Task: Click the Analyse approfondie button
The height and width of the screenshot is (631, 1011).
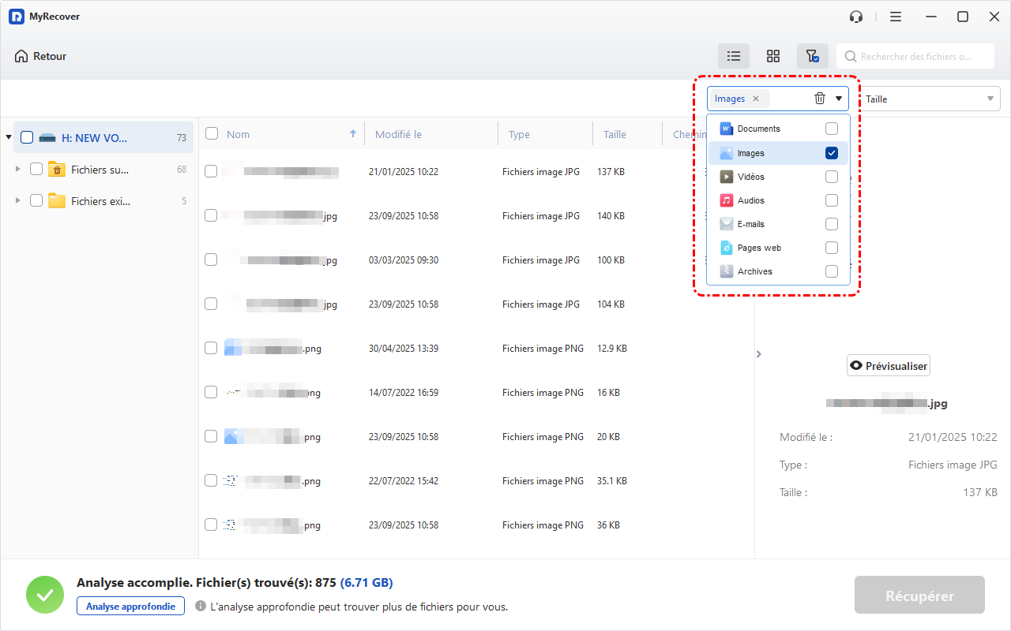Action: tap(131, 607)
